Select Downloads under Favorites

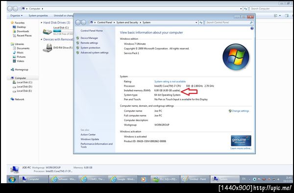point(21,31)
